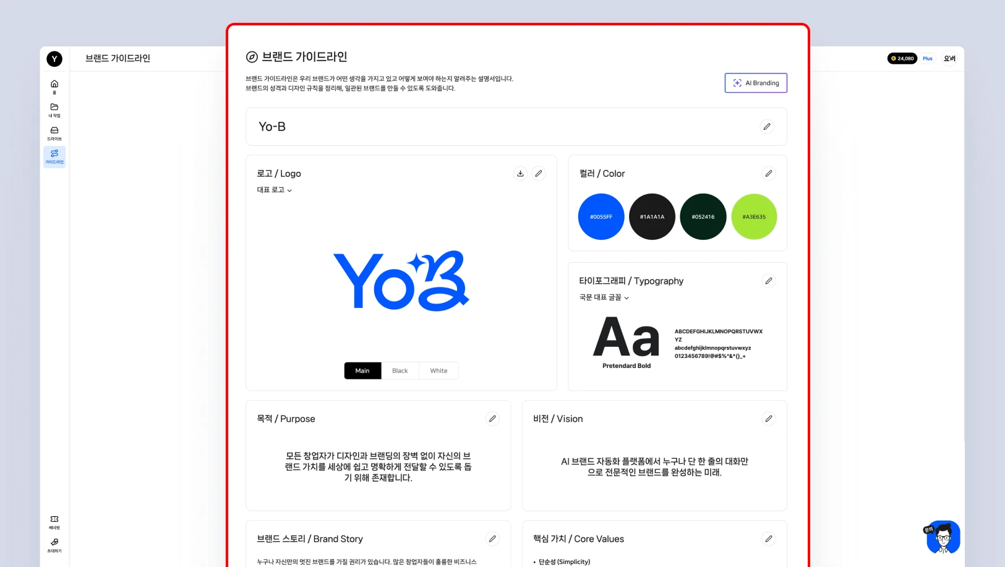Open the 24,080 credits badge
Viewport: 1005px width, 567px height.
(902, 59)
